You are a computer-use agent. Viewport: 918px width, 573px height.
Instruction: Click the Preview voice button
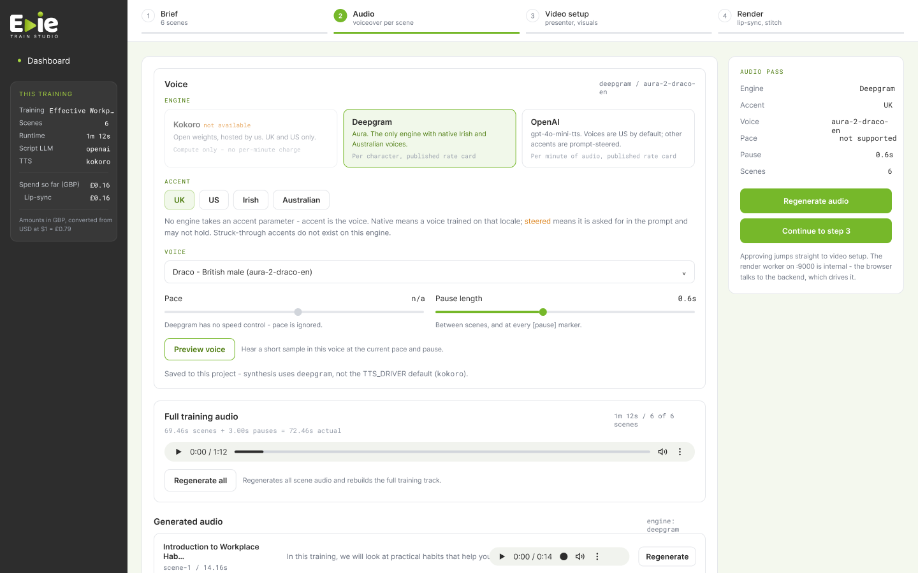click(x=200, y=350)
